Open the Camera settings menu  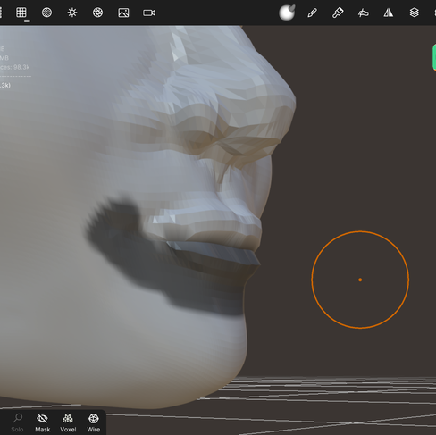pos(149,13)
